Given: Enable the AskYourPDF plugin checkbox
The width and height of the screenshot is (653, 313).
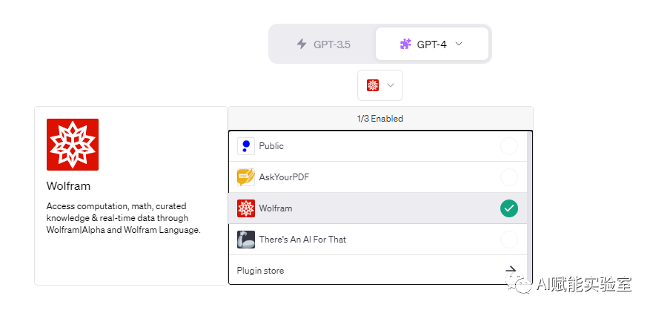Looking at the screenshot, I should pos(509,177).
